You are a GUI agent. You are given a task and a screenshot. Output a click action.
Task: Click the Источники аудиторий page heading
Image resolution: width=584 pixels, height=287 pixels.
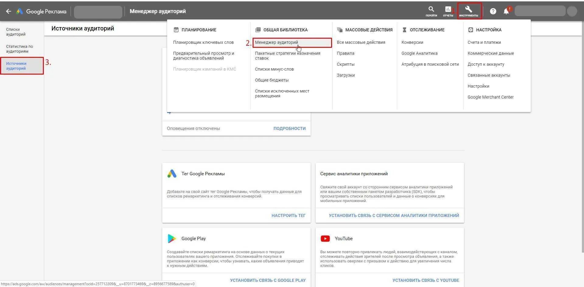[83, 28]
